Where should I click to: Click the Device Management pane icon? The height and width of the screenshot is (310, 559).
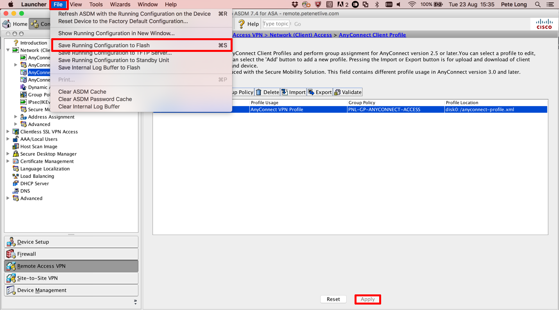(x=11, y=290)
